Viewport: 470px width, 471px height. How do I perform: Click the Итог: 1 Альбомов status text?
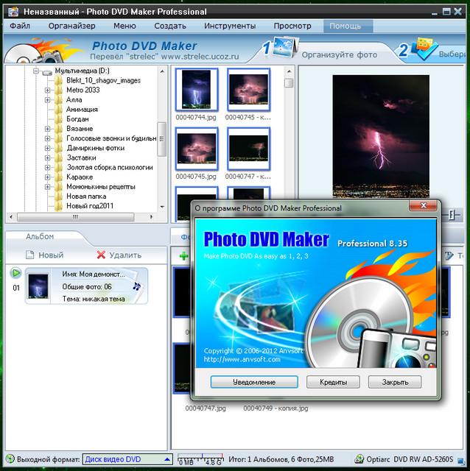coord(281,459)
